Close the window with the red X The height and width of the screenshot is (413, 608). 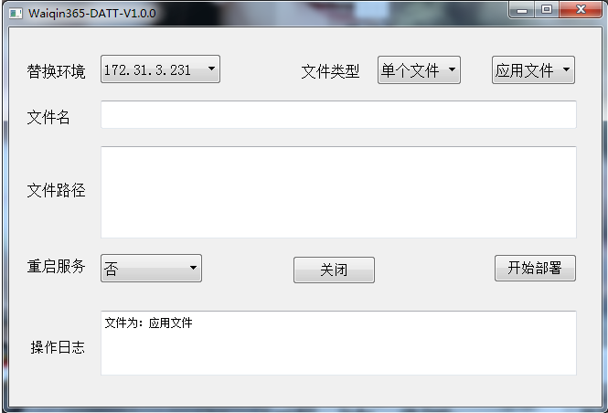(581, 10)
